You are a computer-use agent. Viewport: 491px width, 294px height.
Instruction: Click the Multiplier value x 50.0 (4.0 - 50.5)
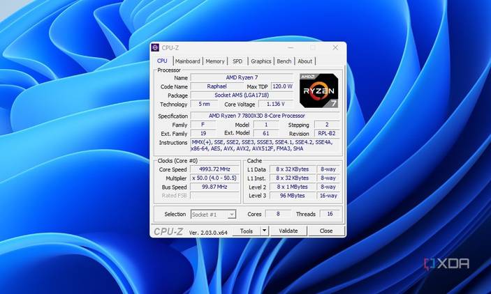215,178
